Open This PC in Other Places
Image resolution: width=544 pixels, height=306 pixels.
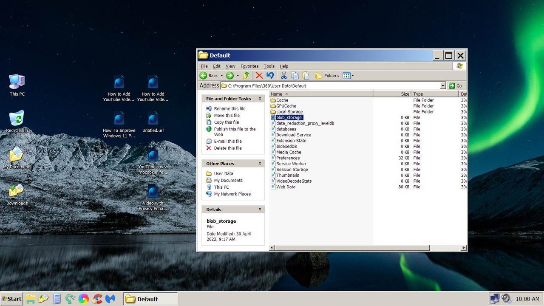pyautogui.click(x=221, y=187)
